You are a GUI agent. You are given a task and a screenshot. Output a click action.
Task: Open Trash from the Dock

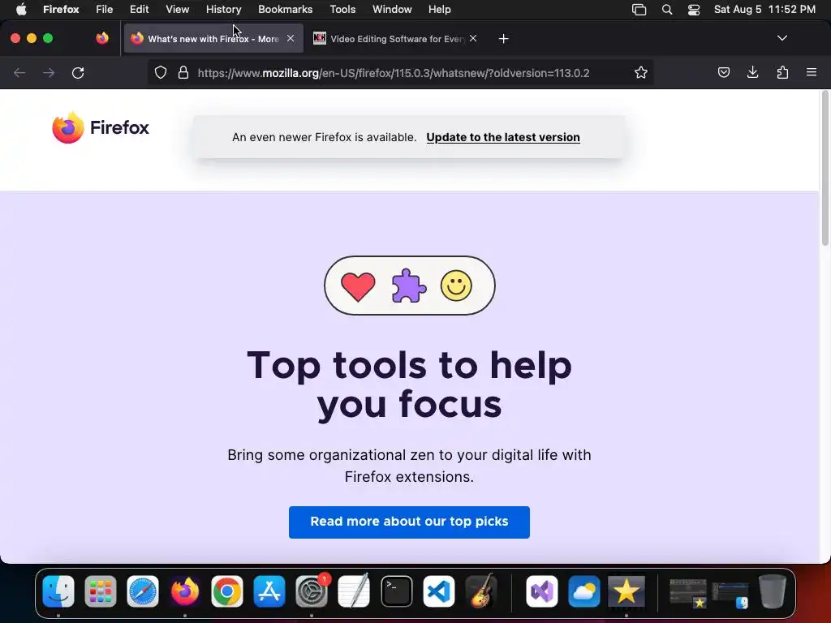pos(773,591)
